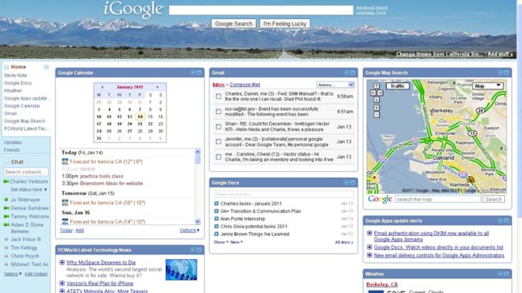522x293 pixels.
Task: Click I'm Feeling Lucky button
Action: point(285,24)
